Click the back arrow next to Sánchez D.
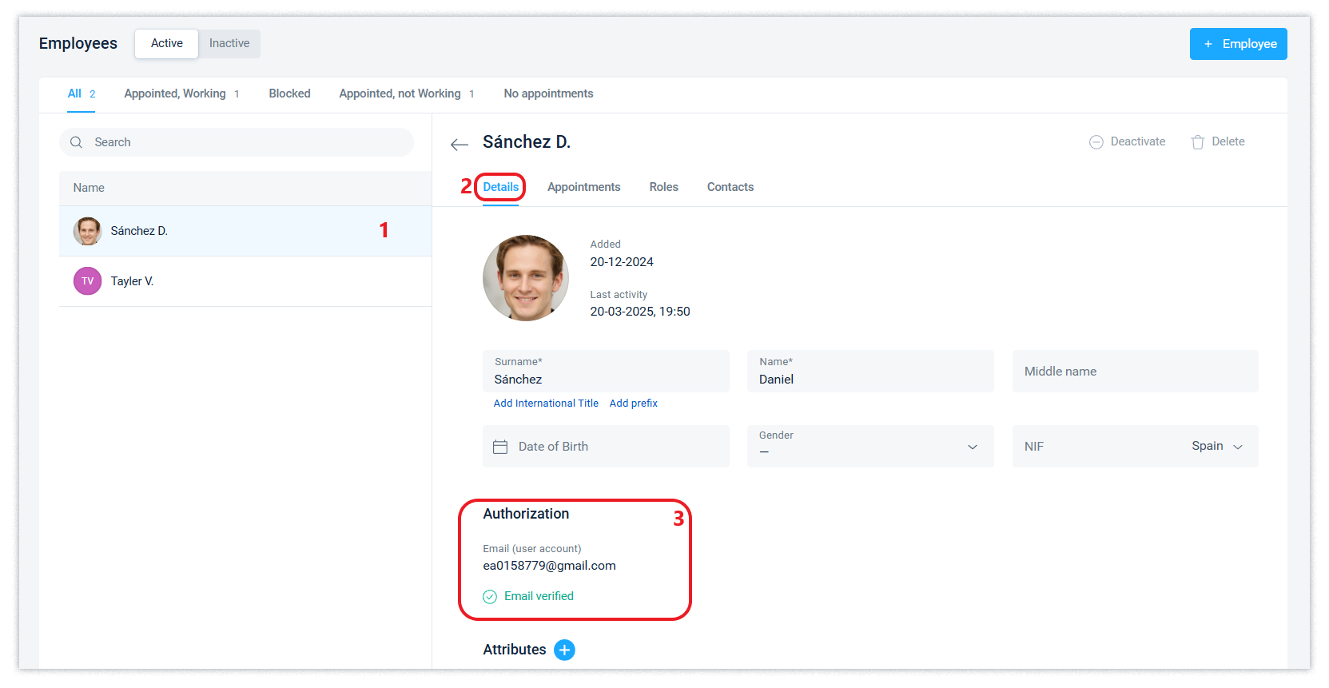Image resolution: width=1329 pixels, height=688 pixels. [460, 144]
